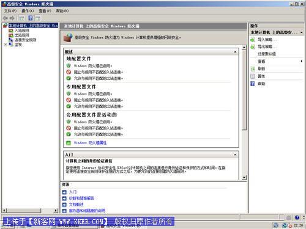Click the Windows 防火墙属性 link

(x=90, y=143)
